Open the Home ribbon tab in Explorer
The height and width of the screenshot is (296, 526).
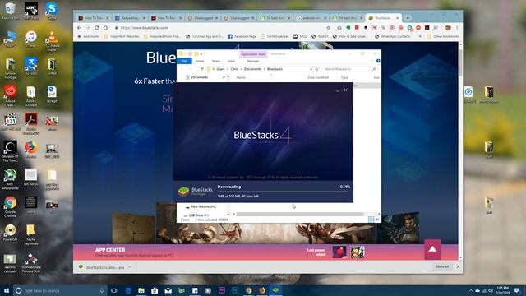[200, 61]
